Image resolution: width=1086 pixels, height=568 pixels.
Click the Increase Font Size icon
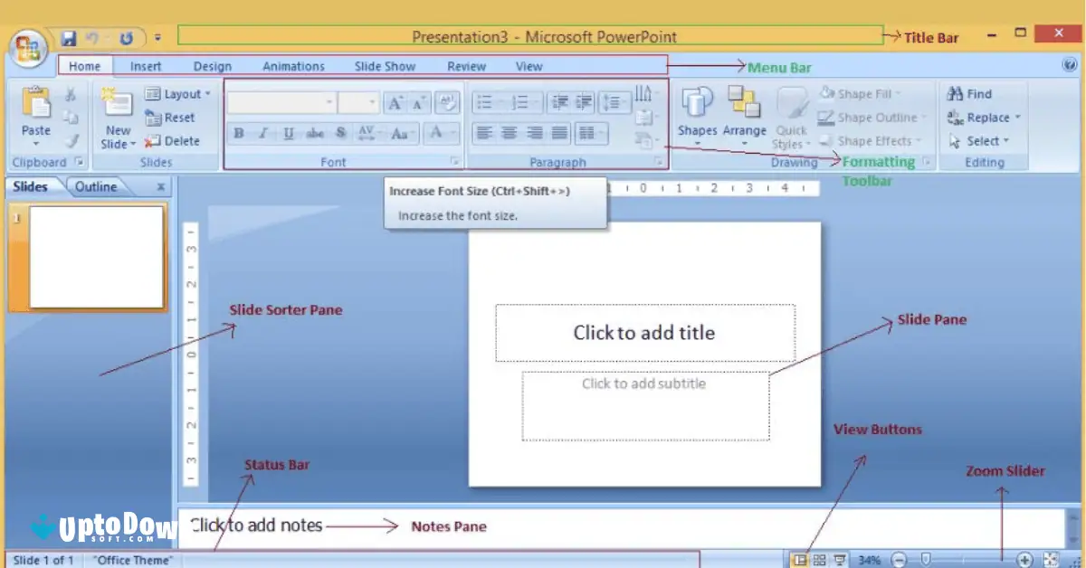pos(395,102)
